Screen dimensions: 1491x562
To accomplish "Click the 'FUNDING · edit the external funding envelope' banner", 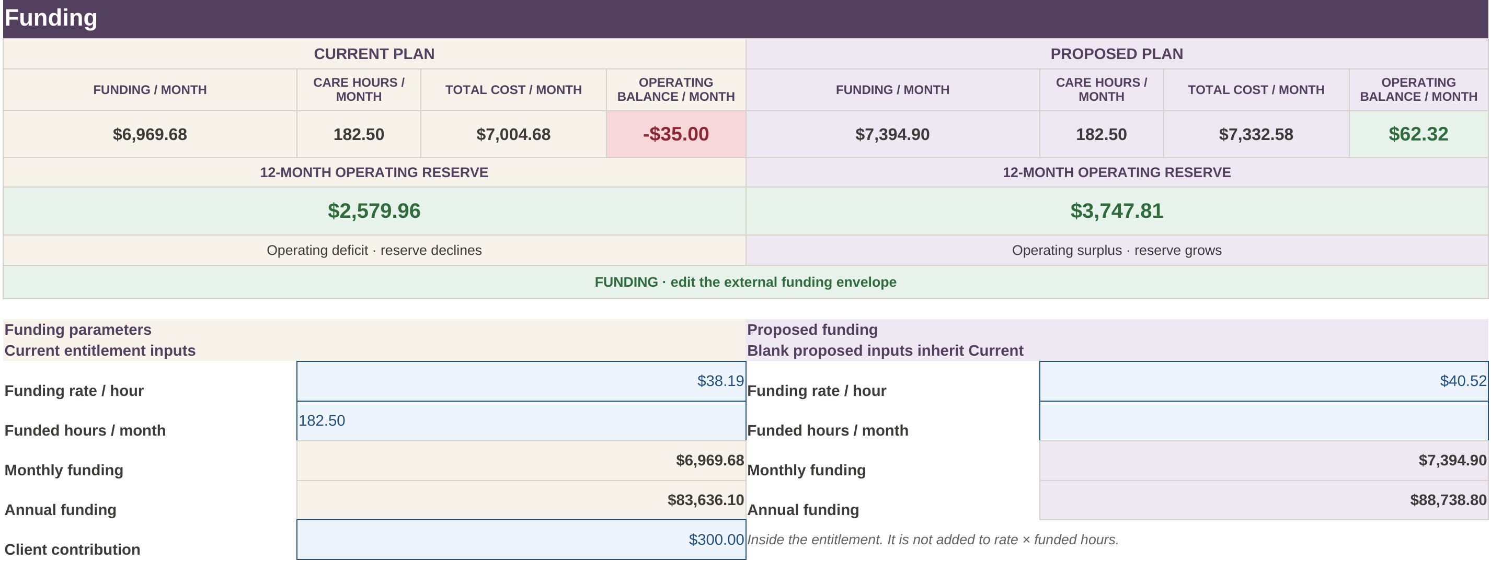I will coord(745,282).
